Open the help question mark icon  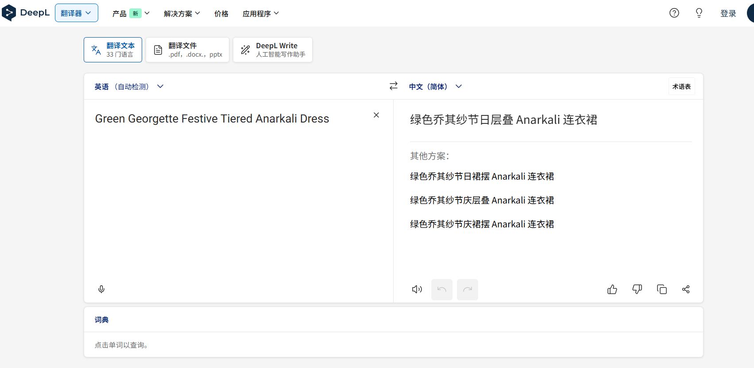point(674,13)
